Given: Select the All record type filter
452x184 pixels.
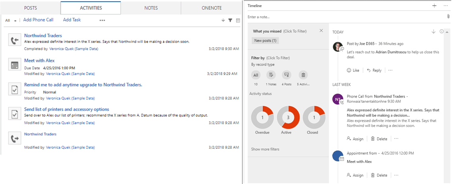Looking at the screenshot, I should pyautogui.click(x=256, y=75).
